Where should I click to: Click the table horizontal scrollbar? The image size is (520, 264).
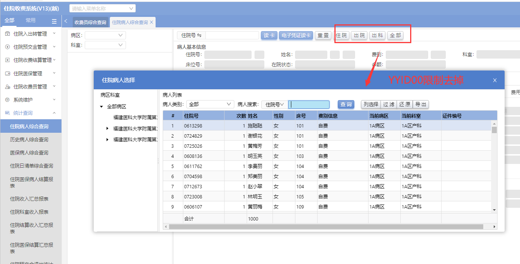(x=326, y=226)
